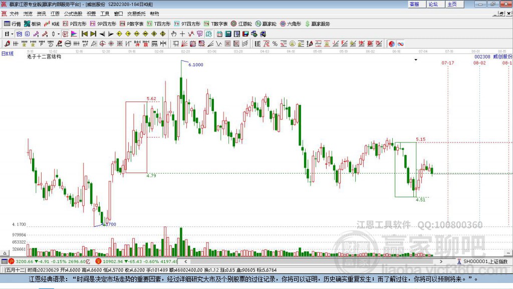The height and width of the screenshot is (289, 513).
Task: Open the dropdown arrow above the chart
Action: 416,60
